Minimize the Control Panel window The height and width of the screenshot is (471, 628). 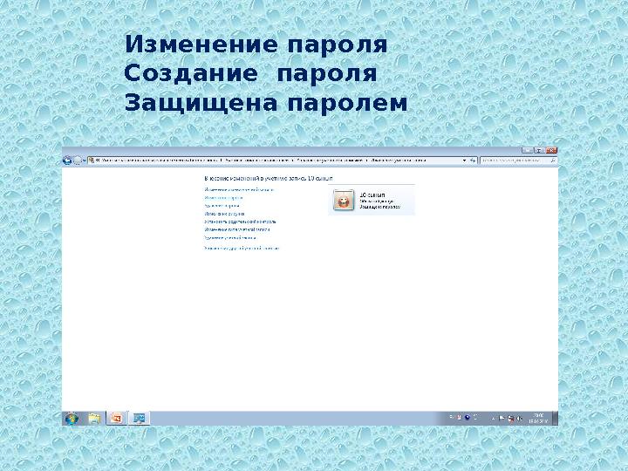coord(528,150)
